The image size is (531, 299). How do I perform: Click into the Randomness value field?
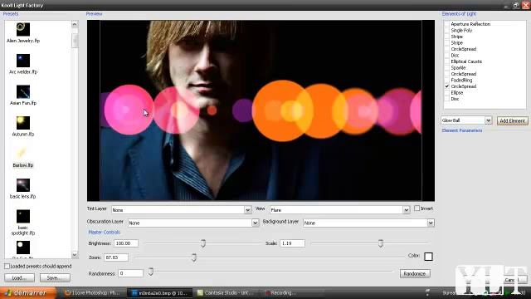[131, 273]
